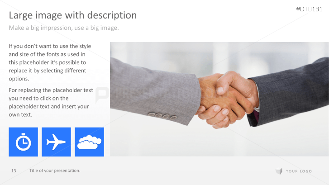The image size is (329, 185).
Task: Select 'Title of your presentation.' footer text
Action: pyautogui.click(x=55, y=171)
